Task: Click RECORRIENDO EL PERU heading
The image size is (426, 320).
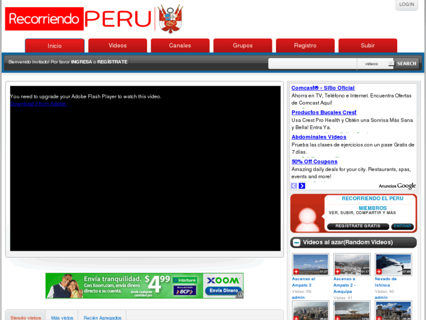Action: [x=373, y=198]
